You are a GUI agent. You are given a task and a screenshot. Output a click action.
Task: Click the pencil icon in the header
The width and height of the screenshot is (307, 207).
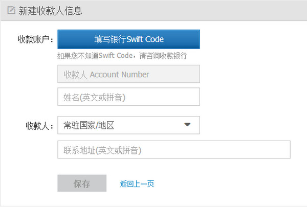click(x=11, y=10)
